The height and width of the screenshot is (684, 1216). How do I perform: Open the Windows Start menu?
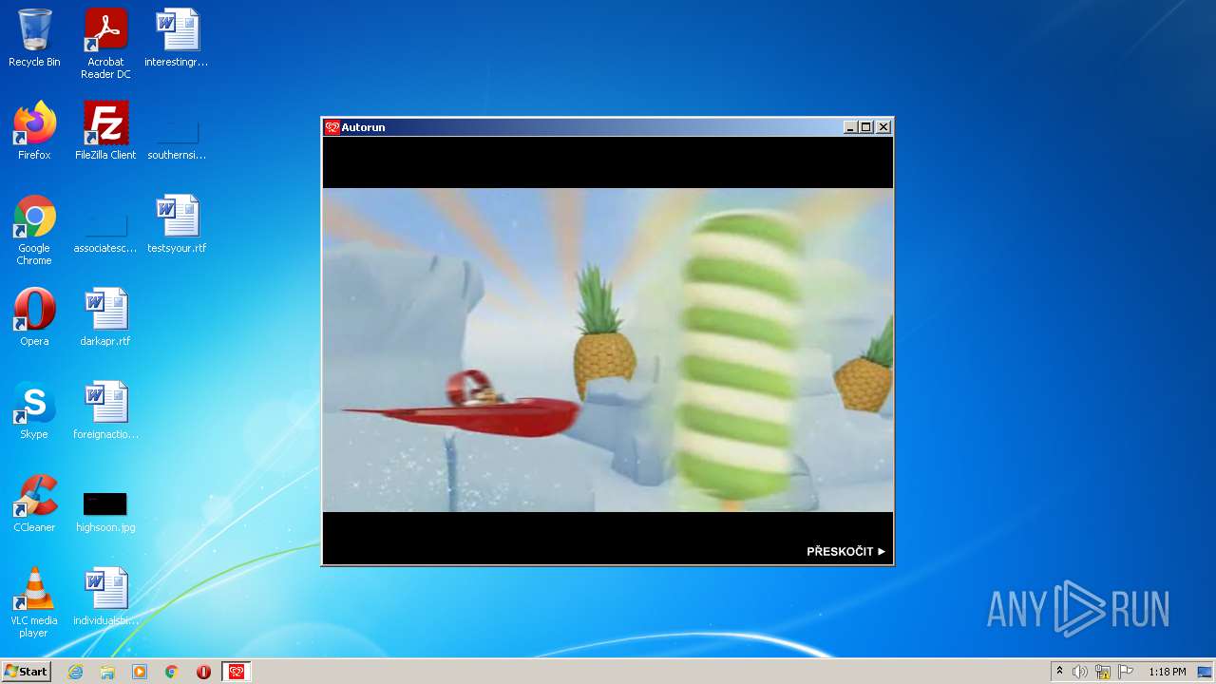[x=26, y=672]
